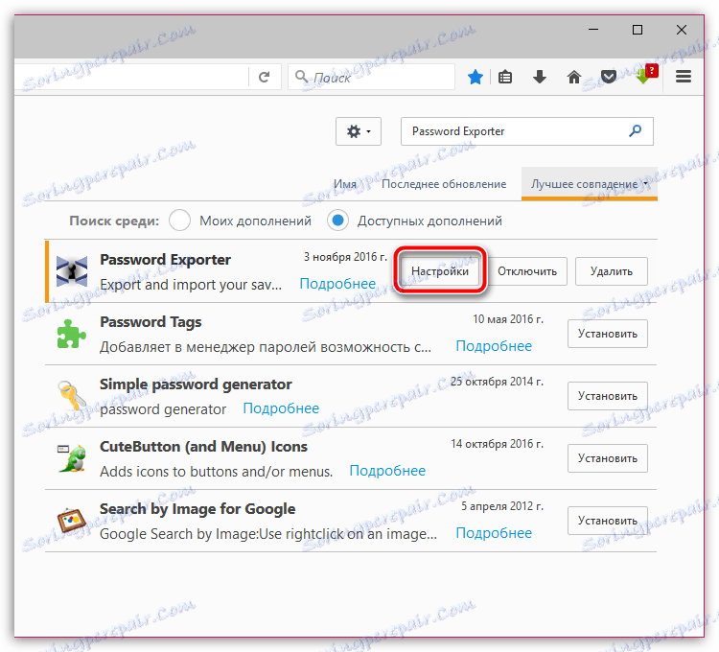
Task: Click the blue bookmark star icon
Action: [475, 77]
